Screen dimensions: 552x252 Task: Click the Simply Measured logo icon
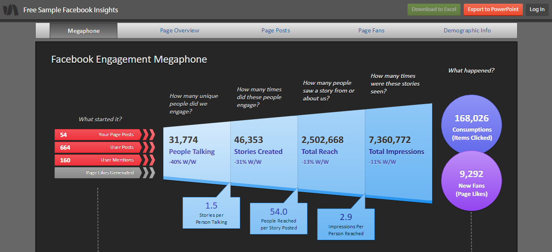coord(11,9)
